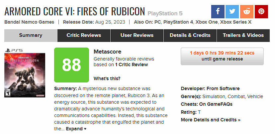Expand the full game summary

click(76, 129)
